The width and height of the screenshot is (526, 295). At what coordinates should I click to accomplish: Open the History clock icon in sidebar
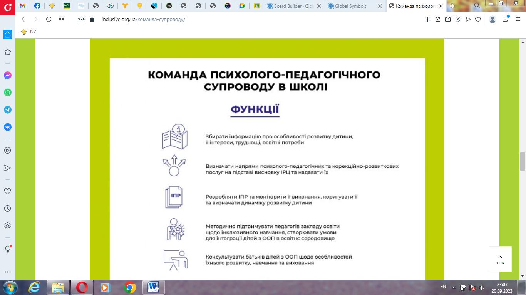[8, 209]
